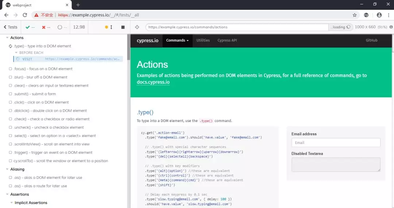Return to the Tests list
Image resolution: width=394 pixels, height=208 pixels.
click(x=11, y=27)
